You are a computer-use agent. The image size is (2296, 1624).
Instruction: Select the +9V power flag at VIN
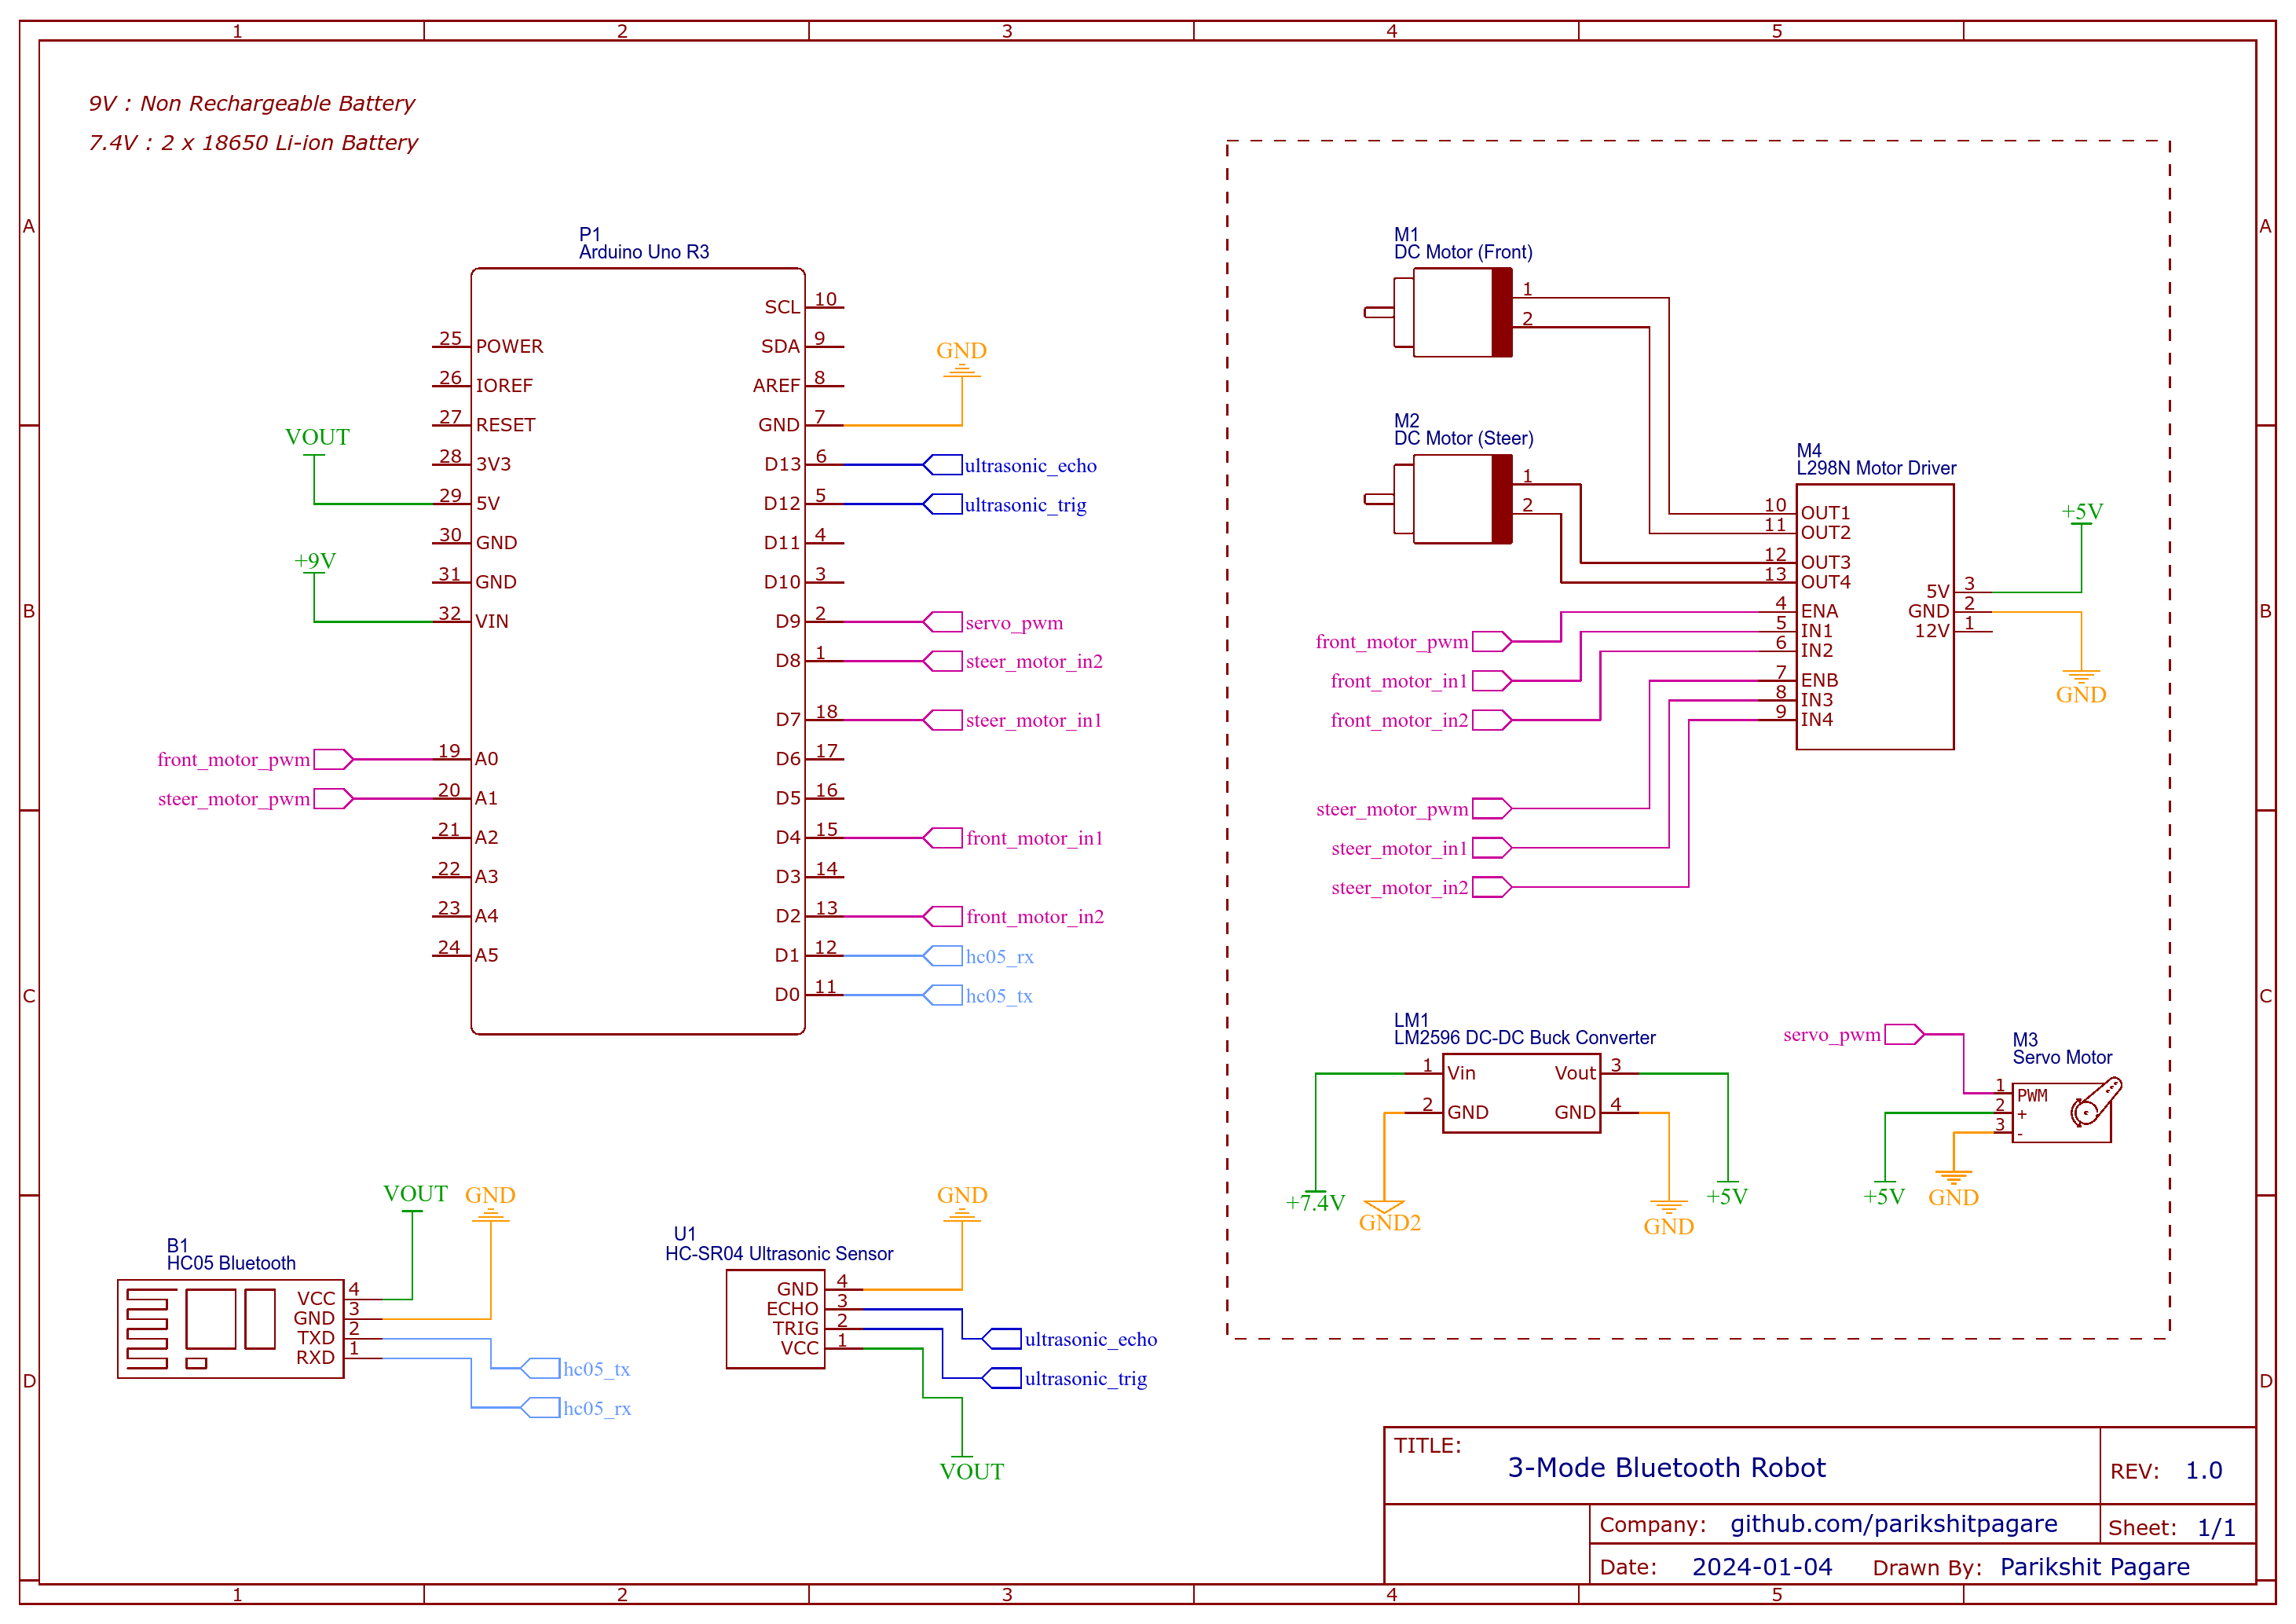point(315,563)
